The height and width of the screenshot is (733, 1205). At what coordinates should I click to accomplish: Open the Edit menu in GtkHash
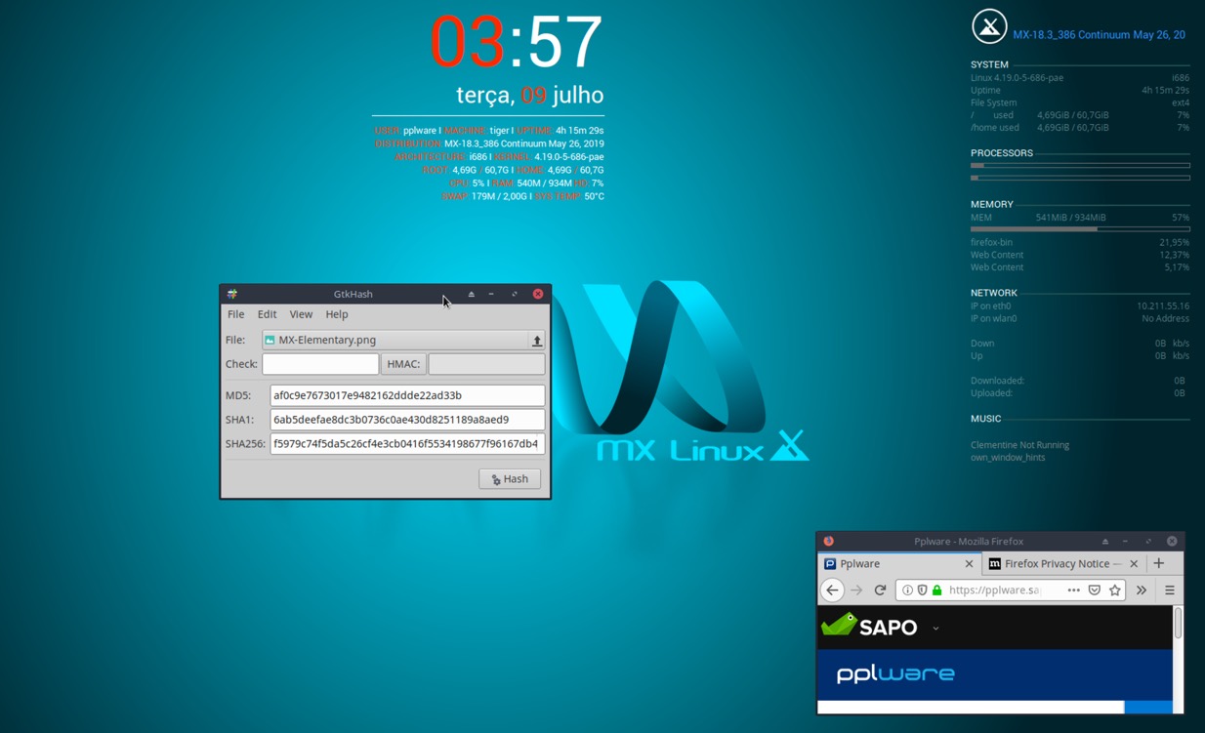click(x=267, y=314)
